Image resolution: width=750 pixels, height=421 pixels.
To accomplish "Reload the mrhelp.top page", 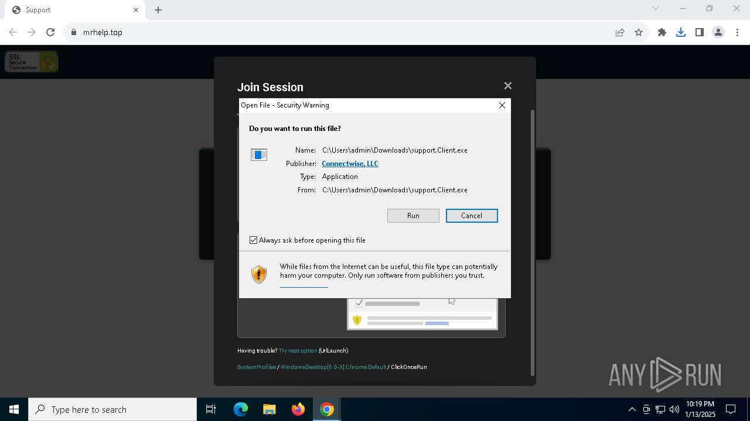I will (50, 32).
